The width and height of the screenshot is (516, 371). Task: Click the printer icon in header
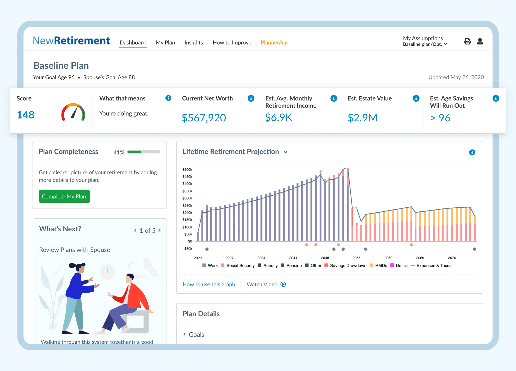(467, 41)
